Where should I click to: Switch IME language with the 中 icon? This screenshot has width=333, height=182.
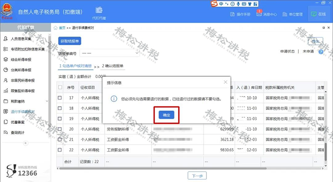(221, 4)
